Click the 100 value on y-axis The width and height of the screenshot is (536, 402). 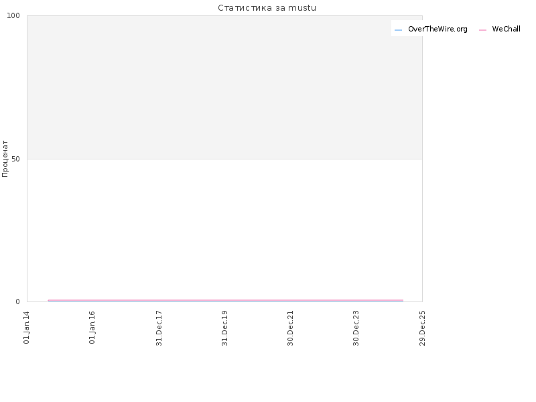click(13, 15)
